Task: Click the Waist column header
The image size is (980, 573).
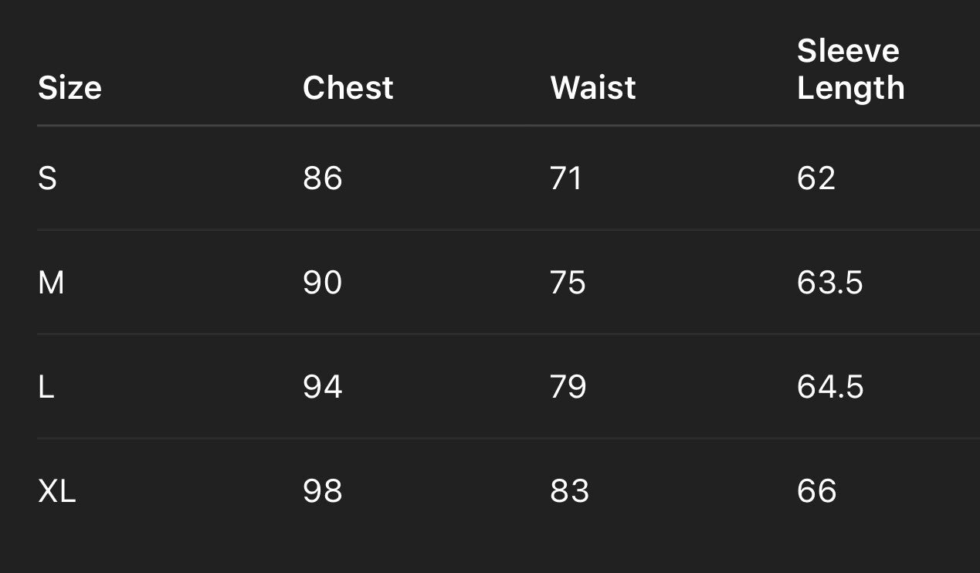Action: 592,88
